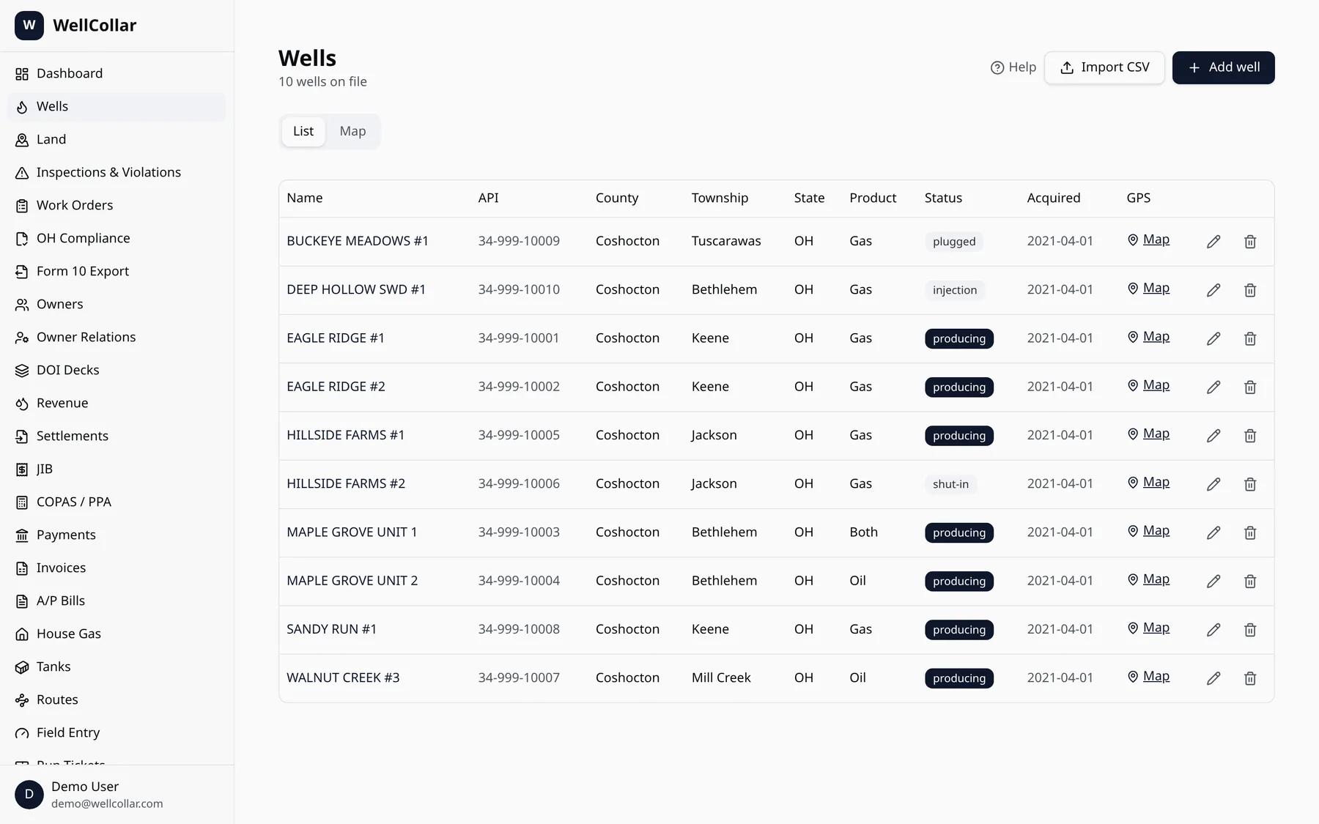Open Map link for HILLSIDE FARMS #2
This screenshot has height=824, width=1319.
[x=1148, y=483]
